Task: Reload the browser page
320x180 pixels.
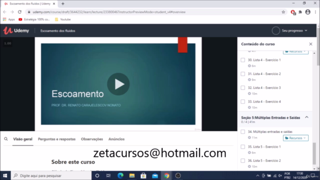Action: (19, 12)
